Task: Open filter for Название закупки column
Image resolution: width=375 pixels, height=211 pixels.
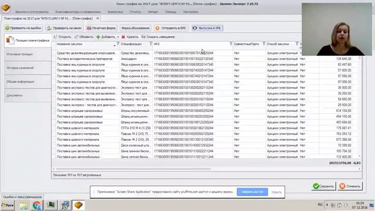Action: click(118, 44)
